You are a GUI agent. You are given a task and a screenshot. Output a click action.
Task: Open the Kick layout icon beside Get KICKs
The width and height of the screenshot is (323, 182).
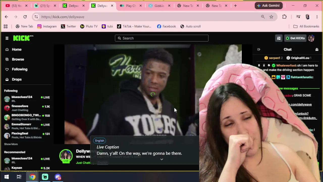[279, 38]
